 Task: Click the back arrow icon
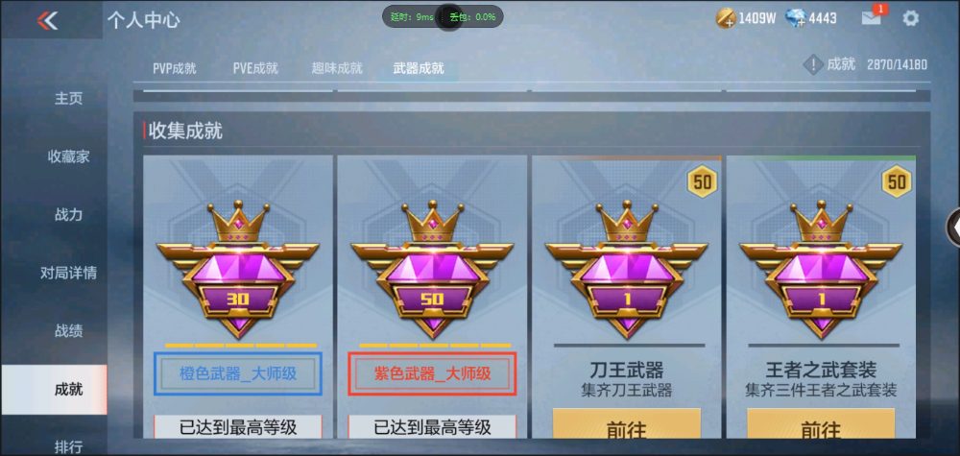(48, 20)
